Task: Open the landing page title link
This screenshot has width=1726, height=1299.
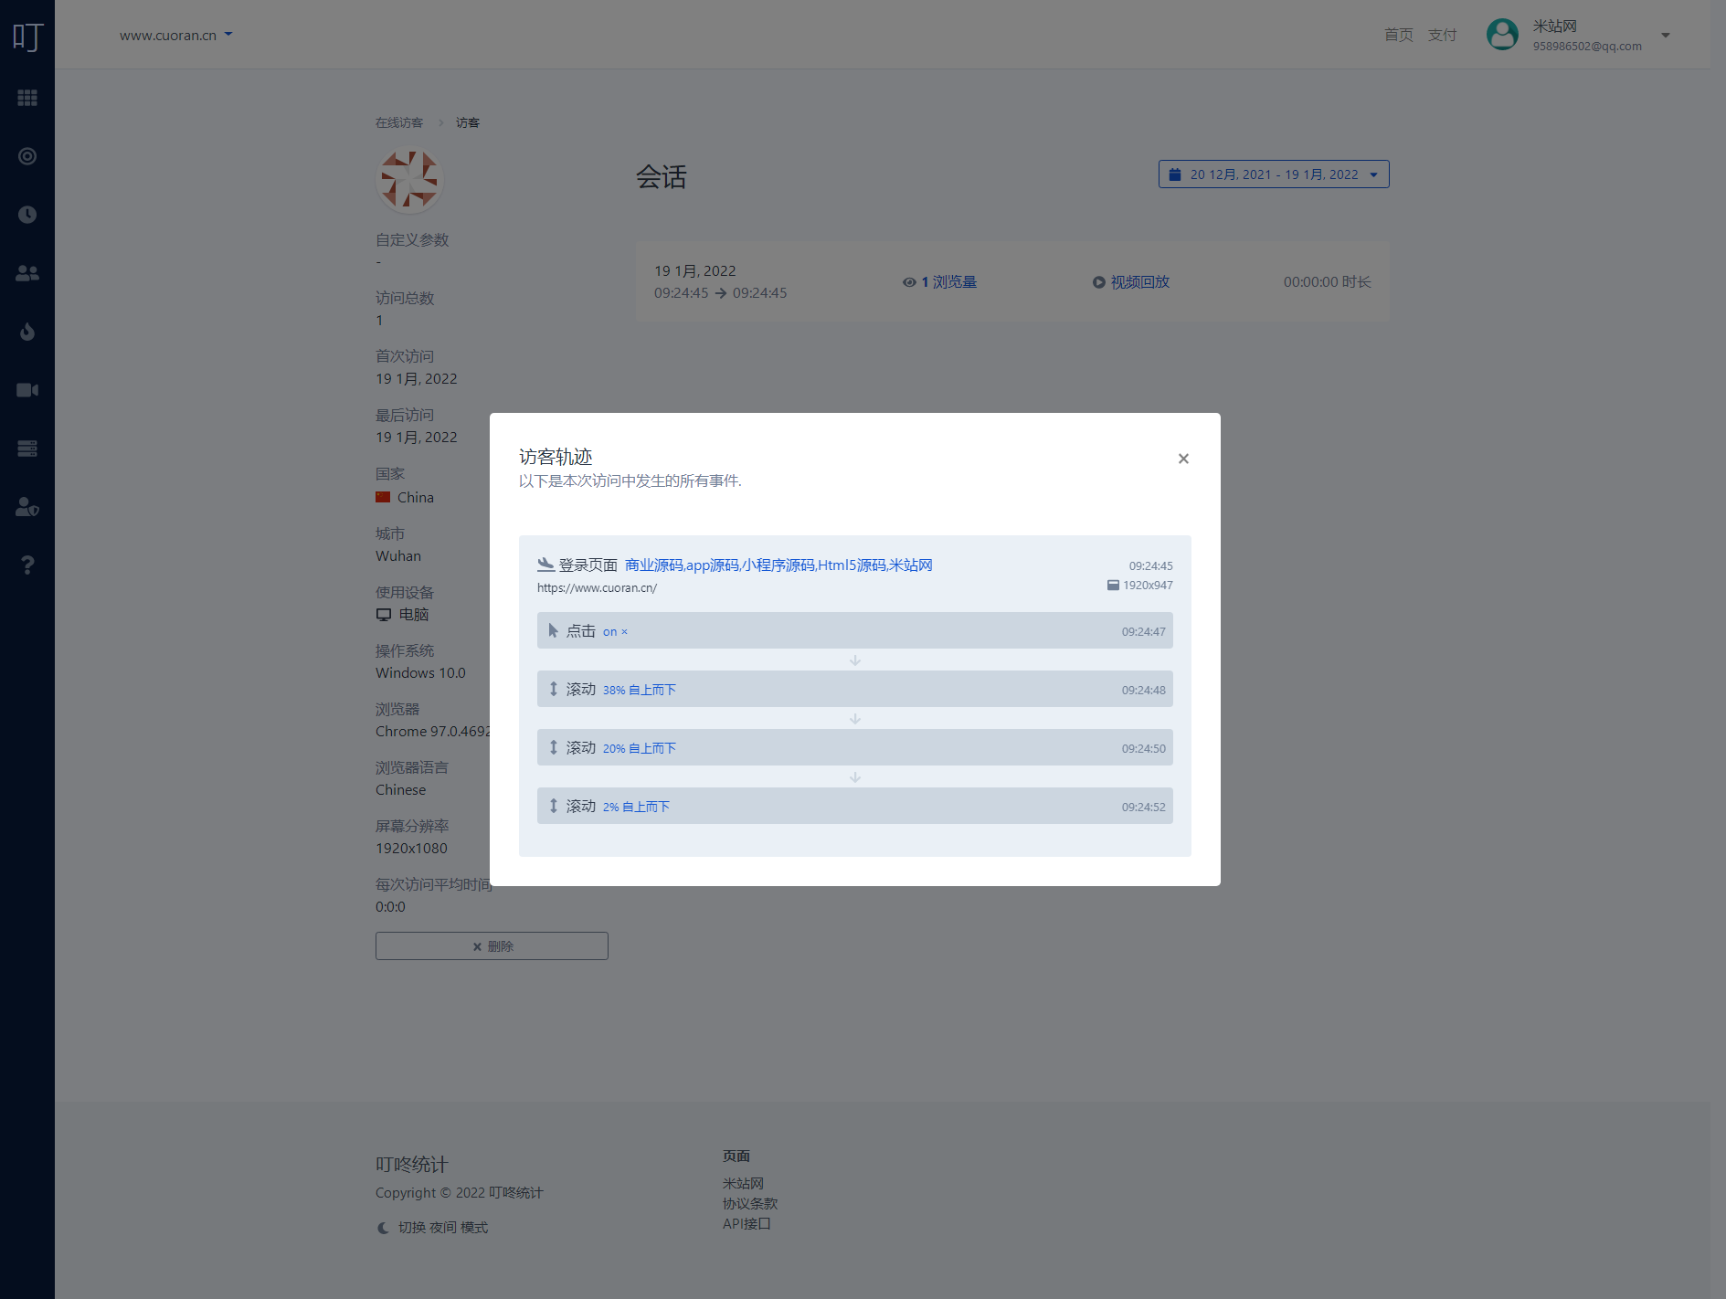Action: point(778,565)
